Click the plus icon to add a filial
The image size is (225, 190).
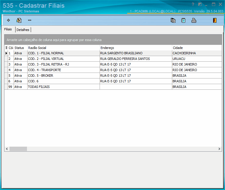click(9, 20)
